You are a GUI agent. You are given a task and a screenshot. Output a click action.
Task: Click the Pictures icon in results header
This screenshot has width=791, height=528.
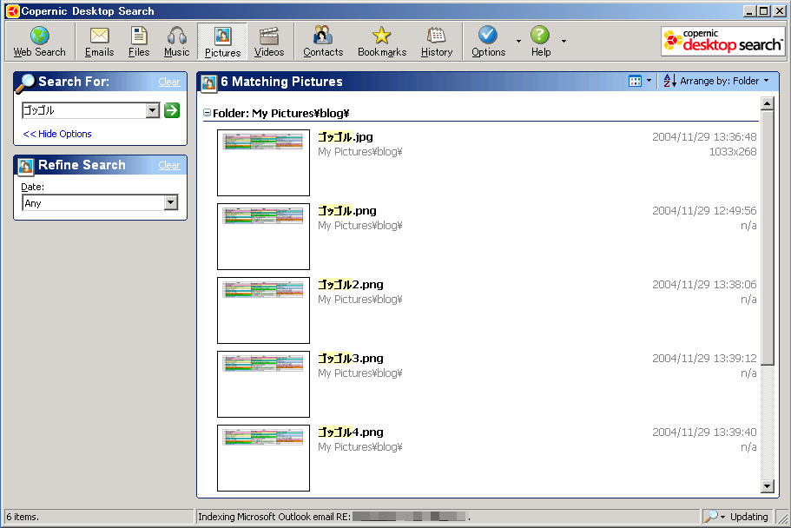[x=209, y=82]
